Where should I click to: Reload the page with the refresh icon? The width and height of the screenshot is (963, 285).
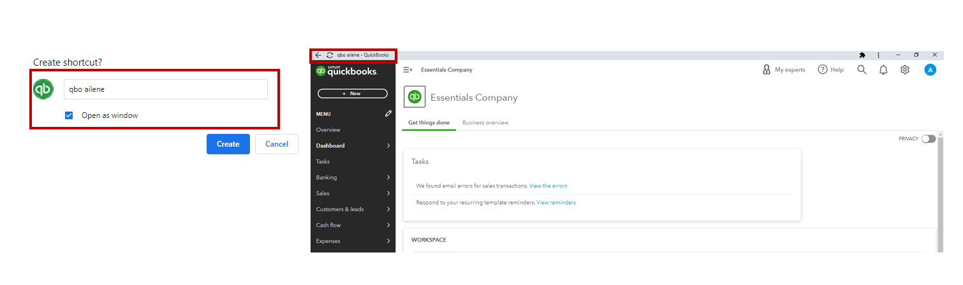tap(330, 55)
